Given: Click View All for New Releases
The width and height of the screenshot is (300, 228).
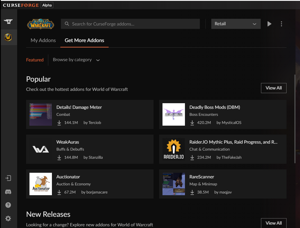Looking at the screenshot, I should pos(274,223).
